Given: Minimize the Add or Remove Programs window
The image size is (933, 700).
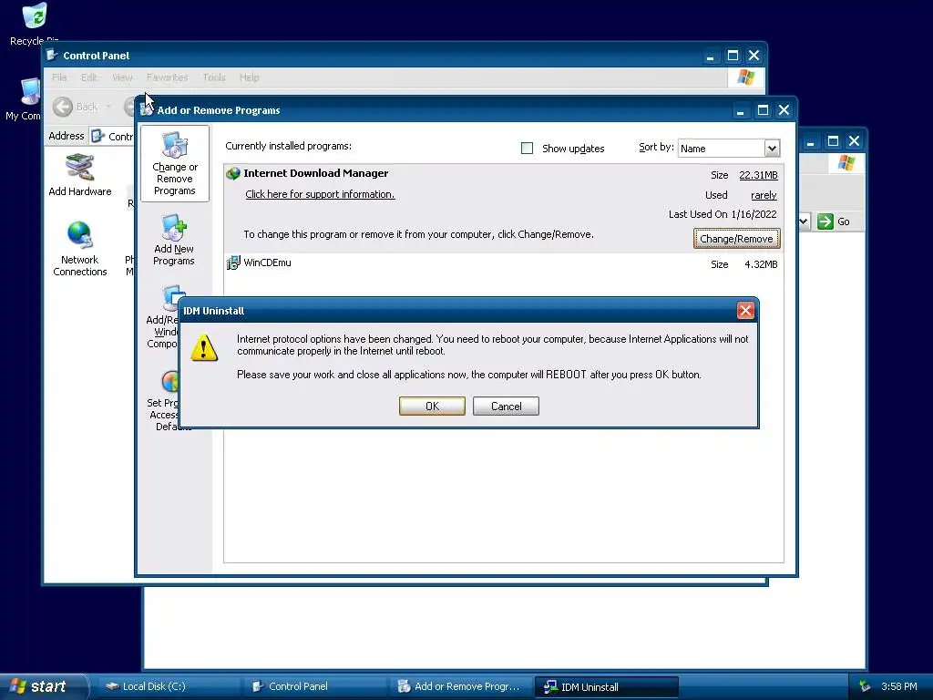Looking at the screenshot, I should click(x=740, y=110).
